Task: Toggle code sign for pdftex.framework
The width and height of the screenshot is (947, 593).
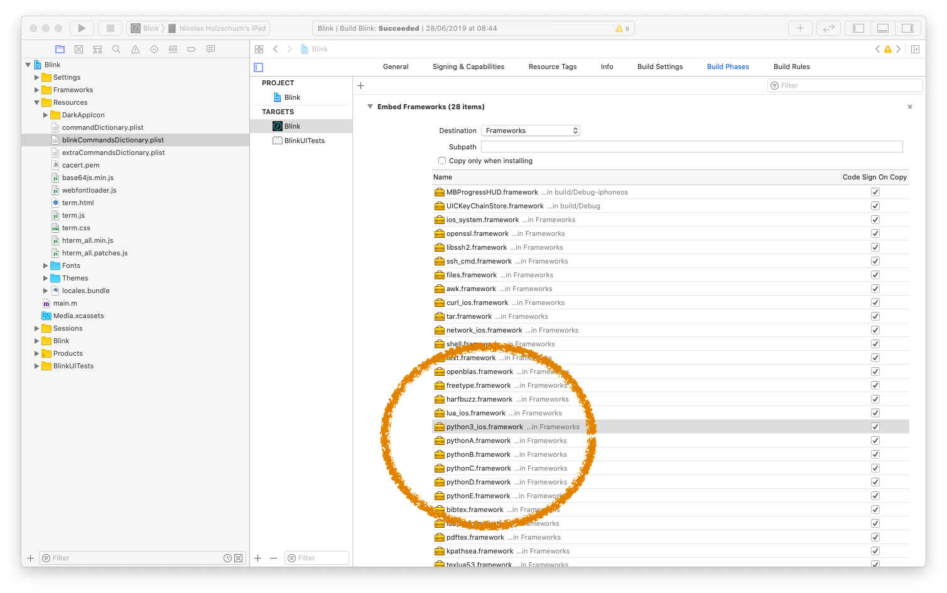Action: pos(875,537)
